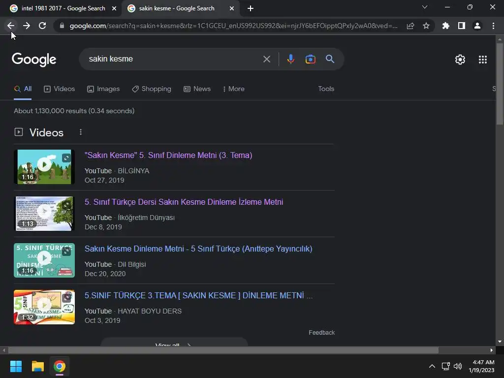
Task: Open "Sakın Kesme" 5. Sınıf Dinleme Metni video link
Action: click(x=168, y=155)
